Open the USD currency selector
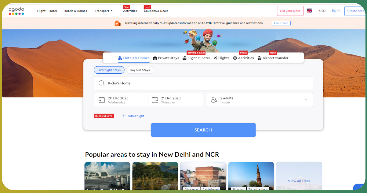367x193 pixels. (322, 11)
